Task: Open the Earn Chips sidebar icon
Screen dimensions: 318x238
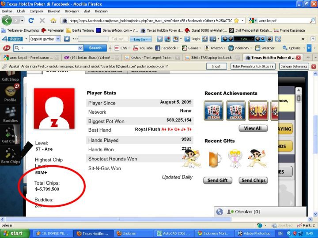Action: point(10,156)
